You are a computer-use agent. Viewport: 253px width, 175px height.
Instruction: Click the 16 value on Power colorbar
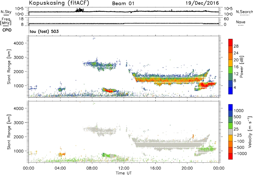pyautogui.click(x=236, y=67)
